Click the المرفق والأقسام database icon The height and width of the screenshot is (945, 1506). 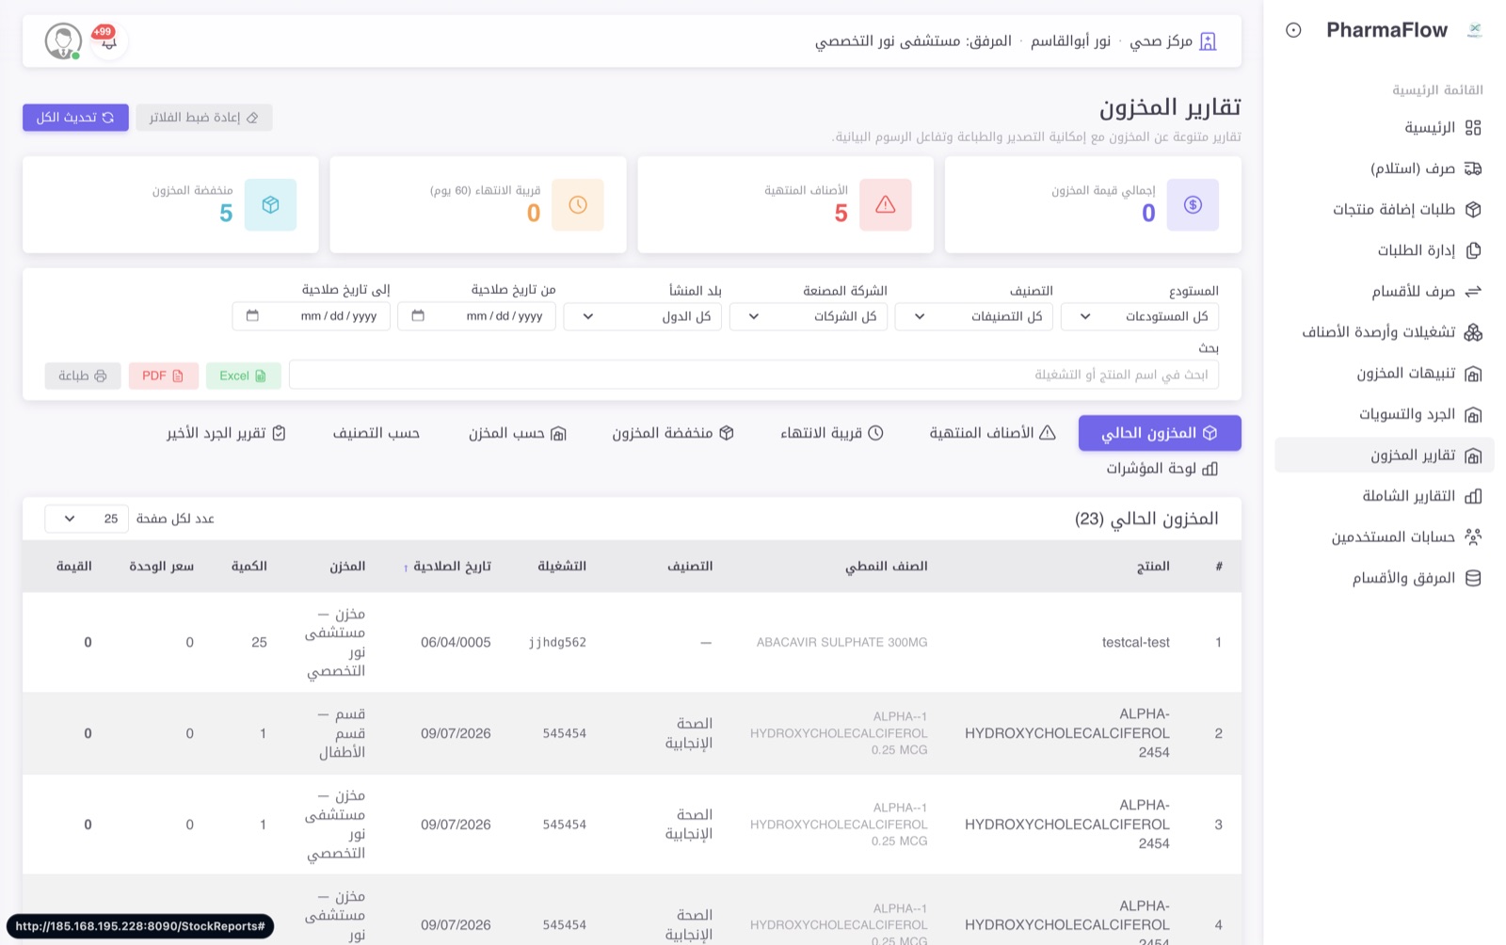point(1473,578)
